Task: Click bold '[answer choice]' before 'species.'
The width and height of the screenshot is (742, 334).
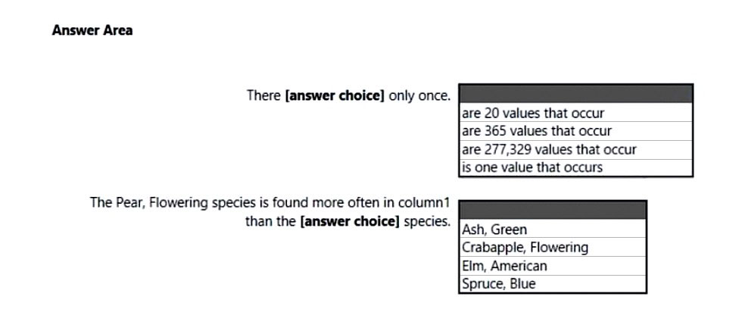Action: (x=350, y=221)
